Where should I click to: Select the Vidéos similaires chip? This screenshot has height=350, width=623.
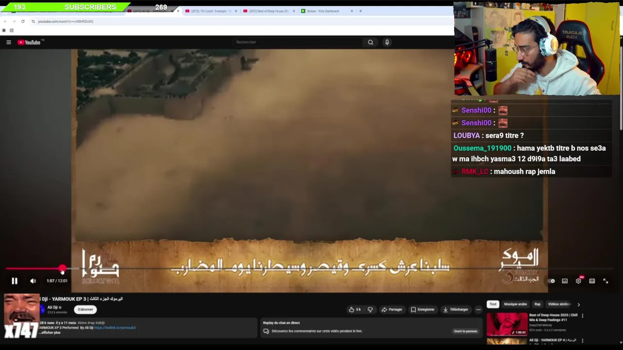tap(559, 304)
